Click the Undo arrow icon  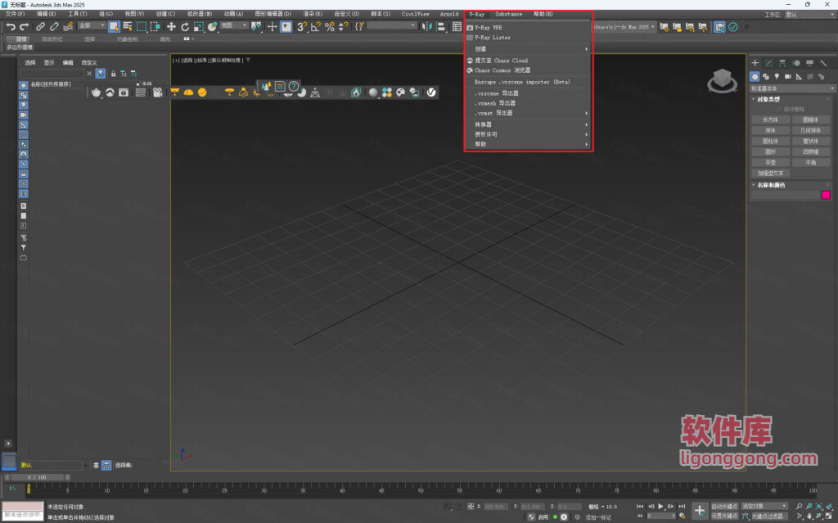(x=11, y=27)
